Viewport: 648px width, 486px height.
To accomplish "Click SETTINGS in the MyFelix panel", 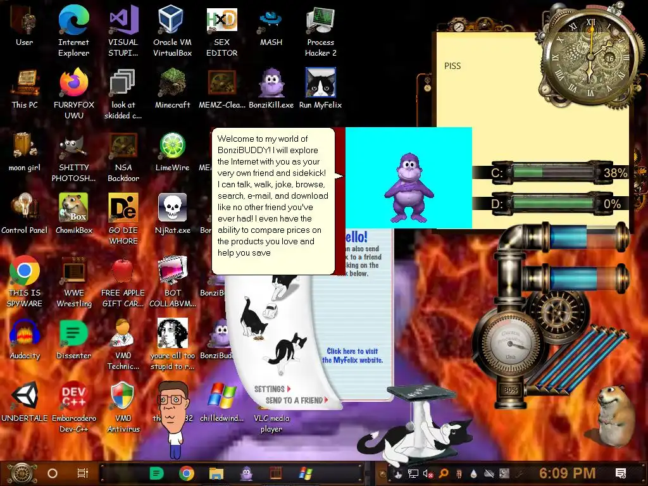I will [x=272, y=389].
